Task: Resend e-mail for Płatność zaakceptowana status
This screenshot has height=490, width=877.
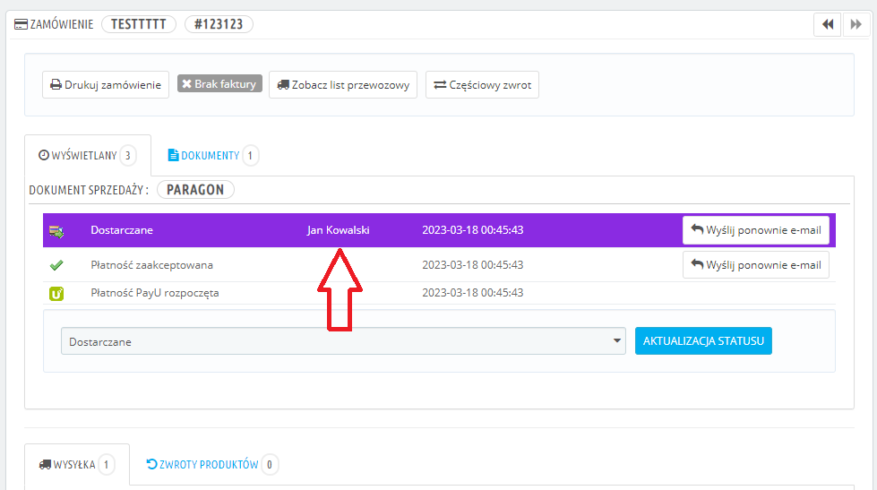Action: pyautogui.click(x=756, y=265)
